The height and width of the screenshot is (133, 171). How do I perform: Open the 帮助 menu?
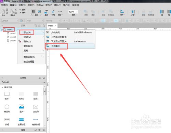tap(76, 5)
